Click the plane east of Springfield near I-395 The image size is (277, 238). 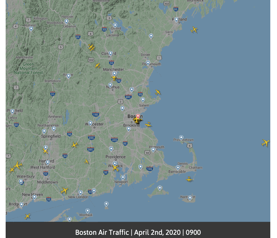(x=74, y=145)
